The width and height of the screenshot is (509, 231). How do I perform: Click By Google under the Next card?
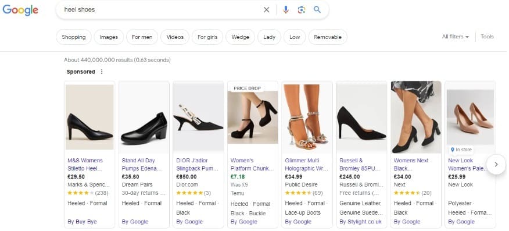tap(407, 222)
